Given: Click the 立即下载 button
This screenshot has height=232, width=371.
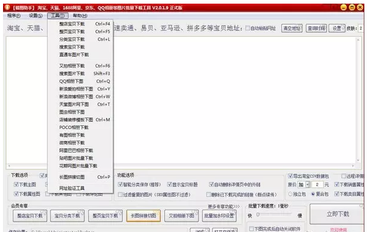Looking at the screenshot, I should (x=337, y=214).
